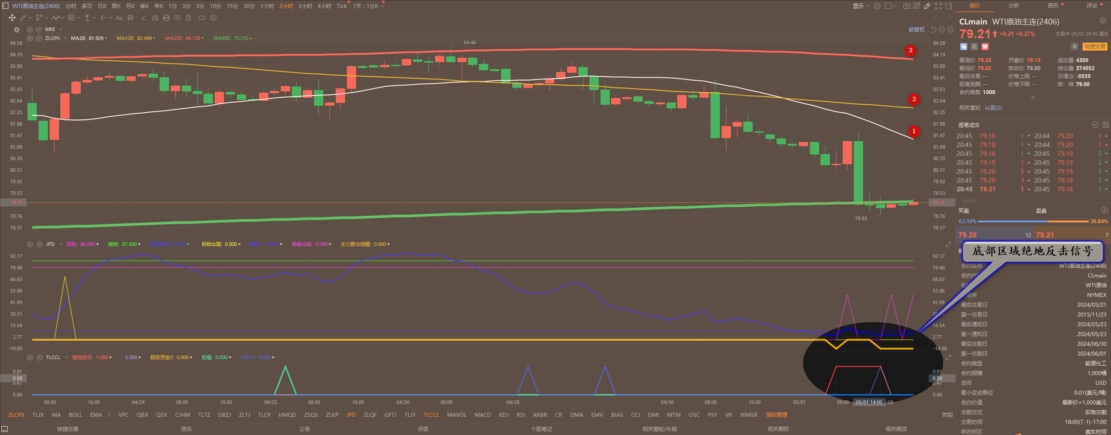This screenshot has height=435, width=1111.
Task: Collapse the main chart with triangle button
Action: 17,30
